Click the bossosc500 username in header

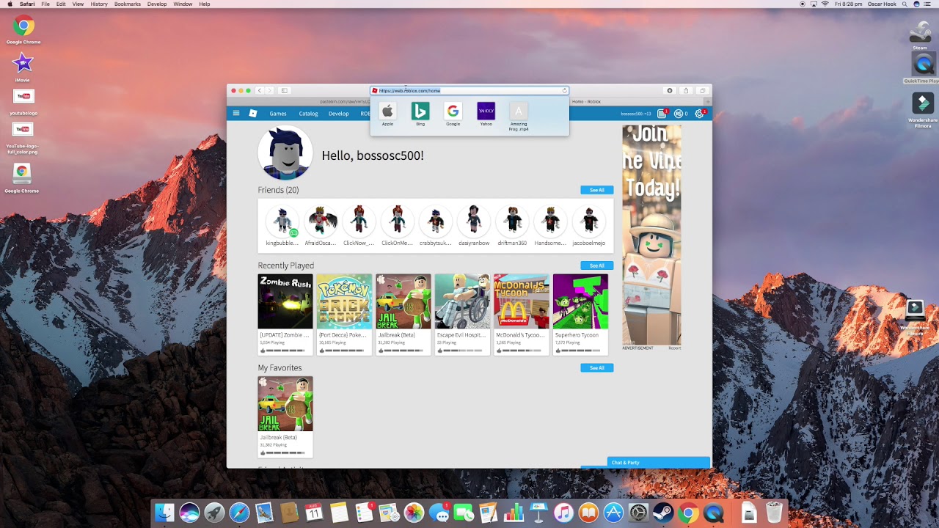point(635,114)
